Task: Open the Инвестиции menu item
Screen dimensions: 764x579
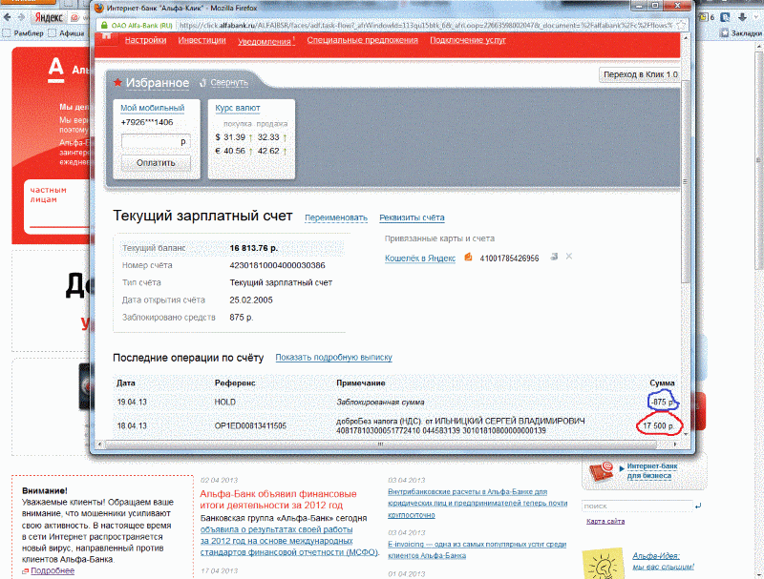Action: click(202, 40)
